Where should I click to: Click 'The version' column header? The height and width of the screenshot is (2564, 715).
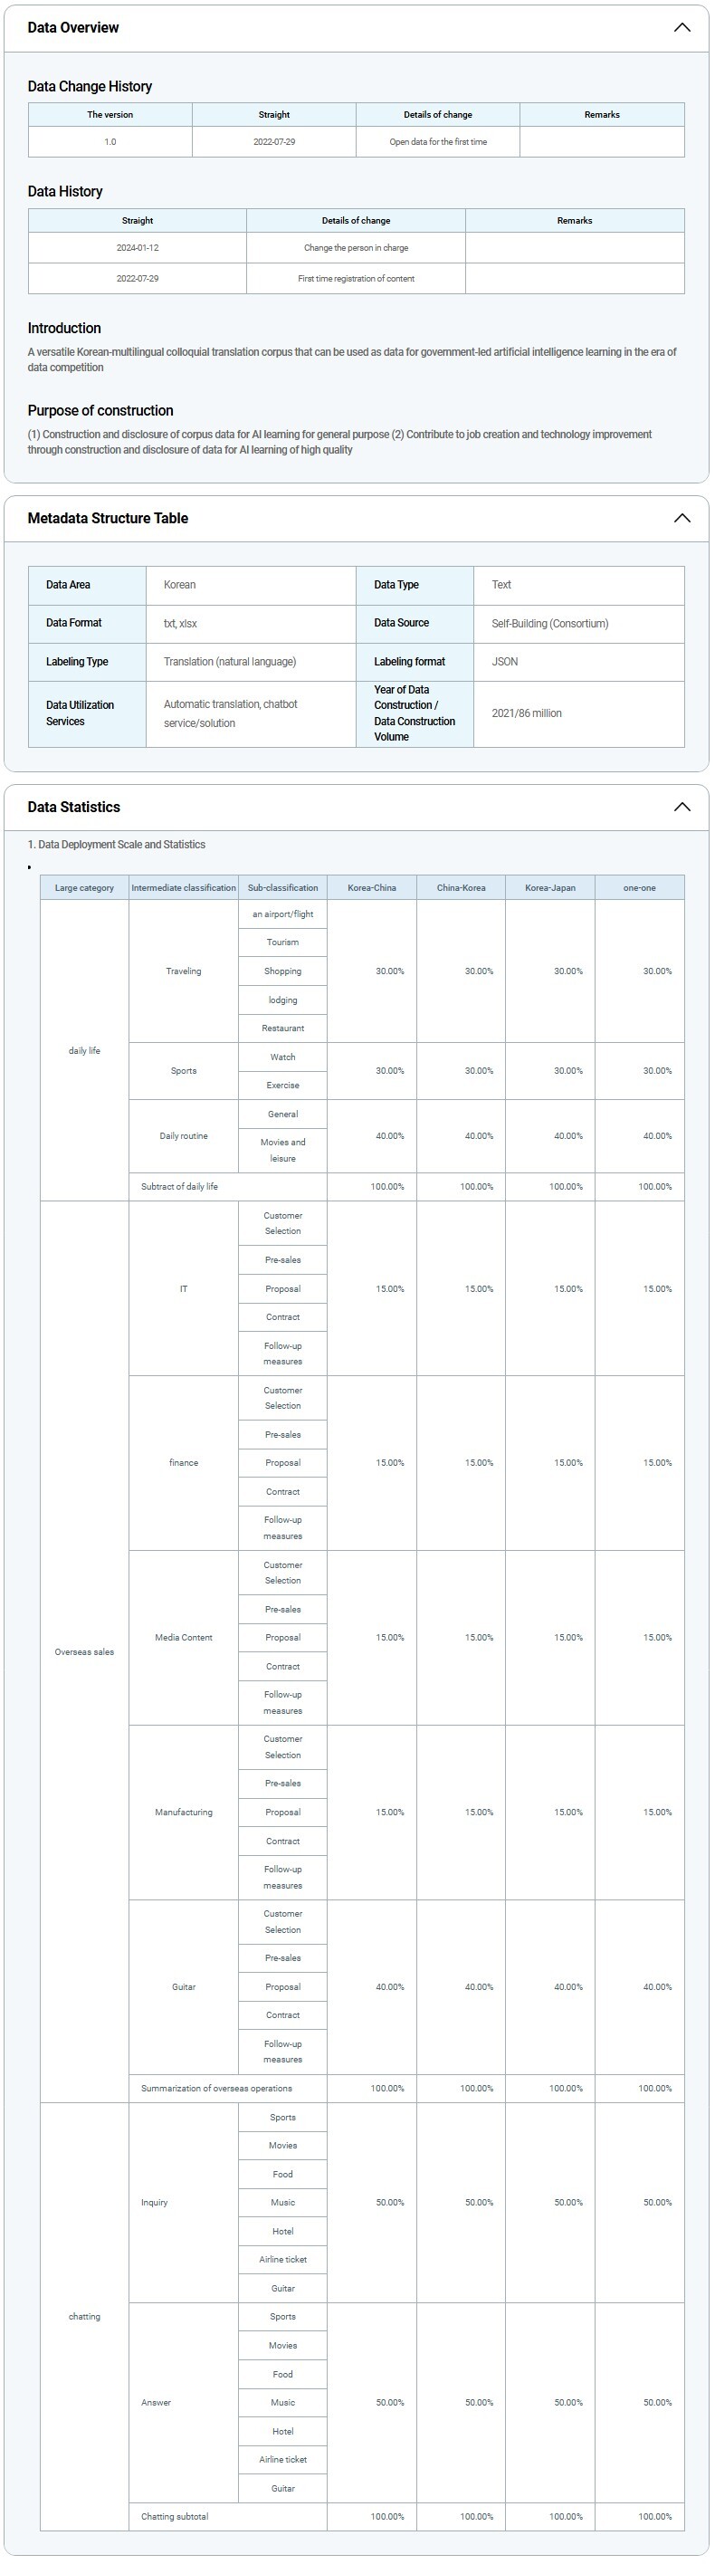[x=110, y=114]
